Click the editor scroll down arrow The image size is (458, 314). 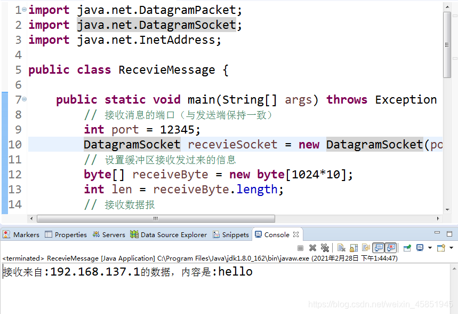(447, 210)
